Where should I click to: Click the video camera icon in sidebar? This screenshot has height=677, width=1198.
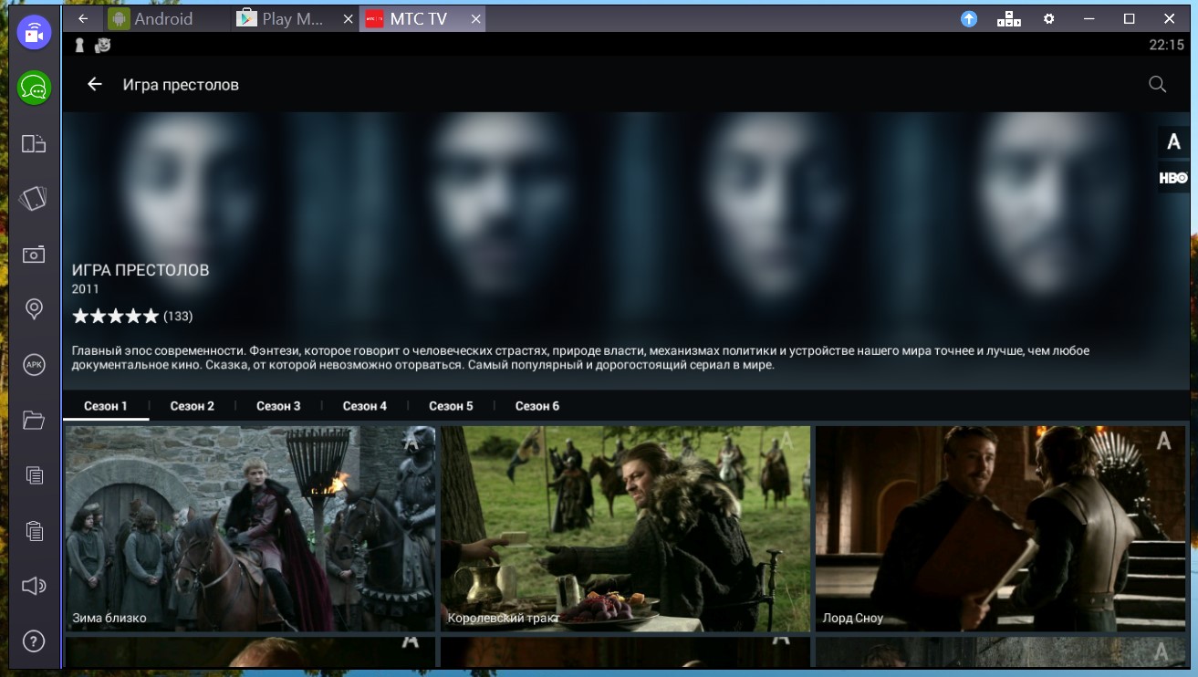point(34,33)
